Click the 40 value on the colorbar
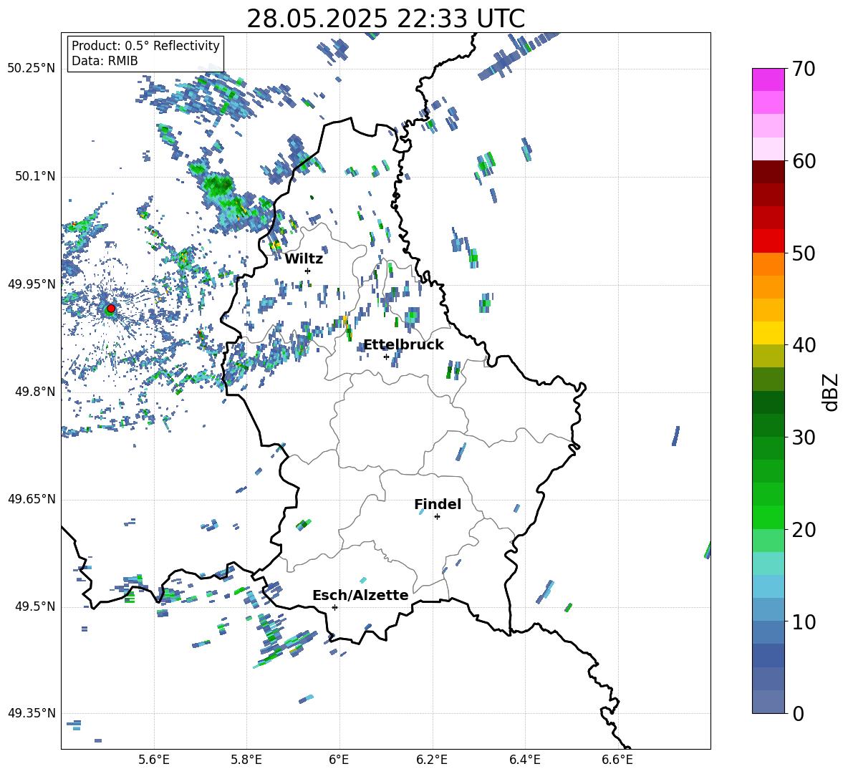Viewport: 848px width, 774px height. (x=803, y=345)
